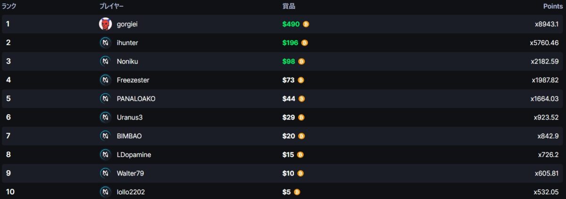Click the Bitcoin coin icon beside $196
Image resolution: width=566 pixels, height=199 pixels.
tap(305, 43)
